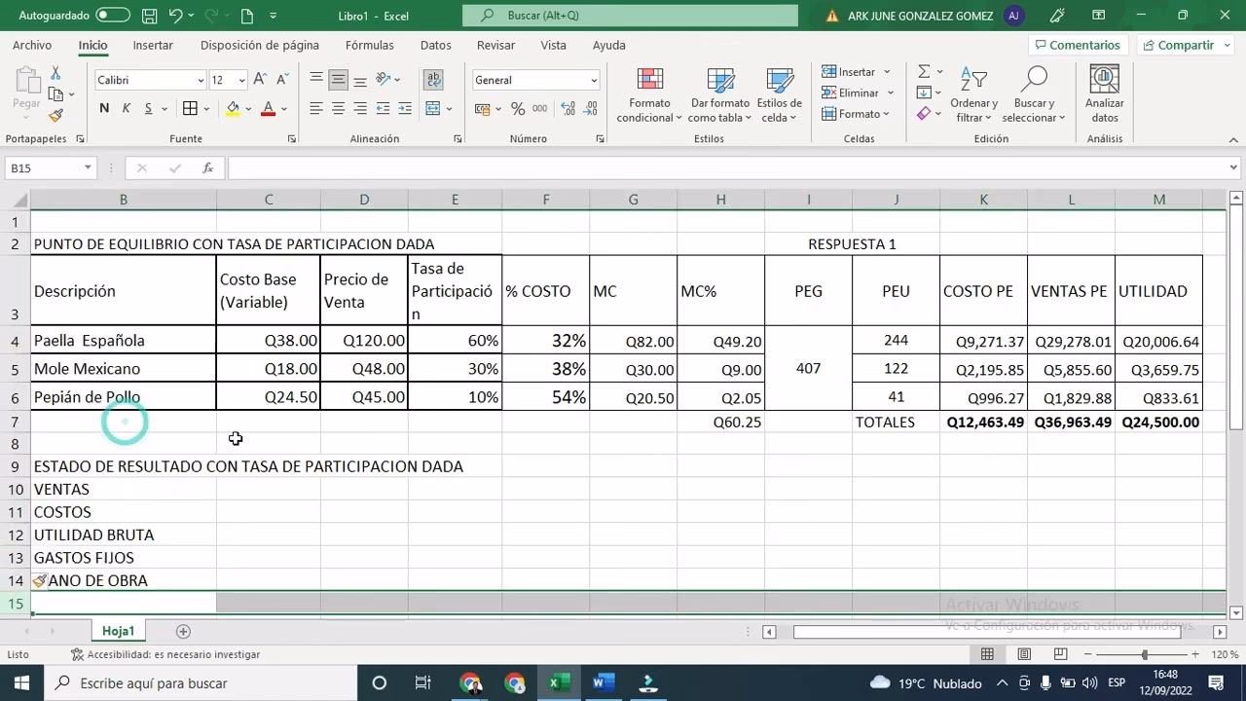
Task: Click the Ajustar texto (Wrap Text) icon
Action: (433, 80)
